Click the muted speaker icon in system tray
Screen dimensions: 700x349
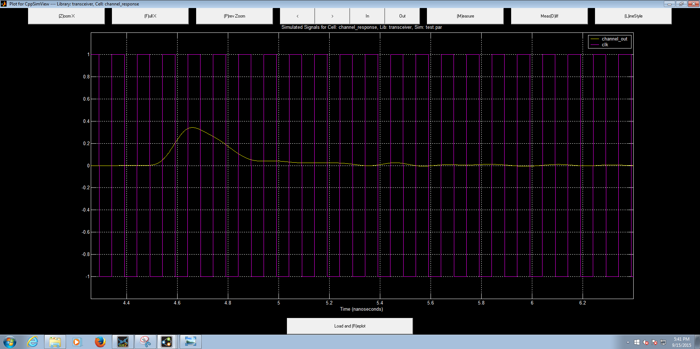click(x=646, y=342)
